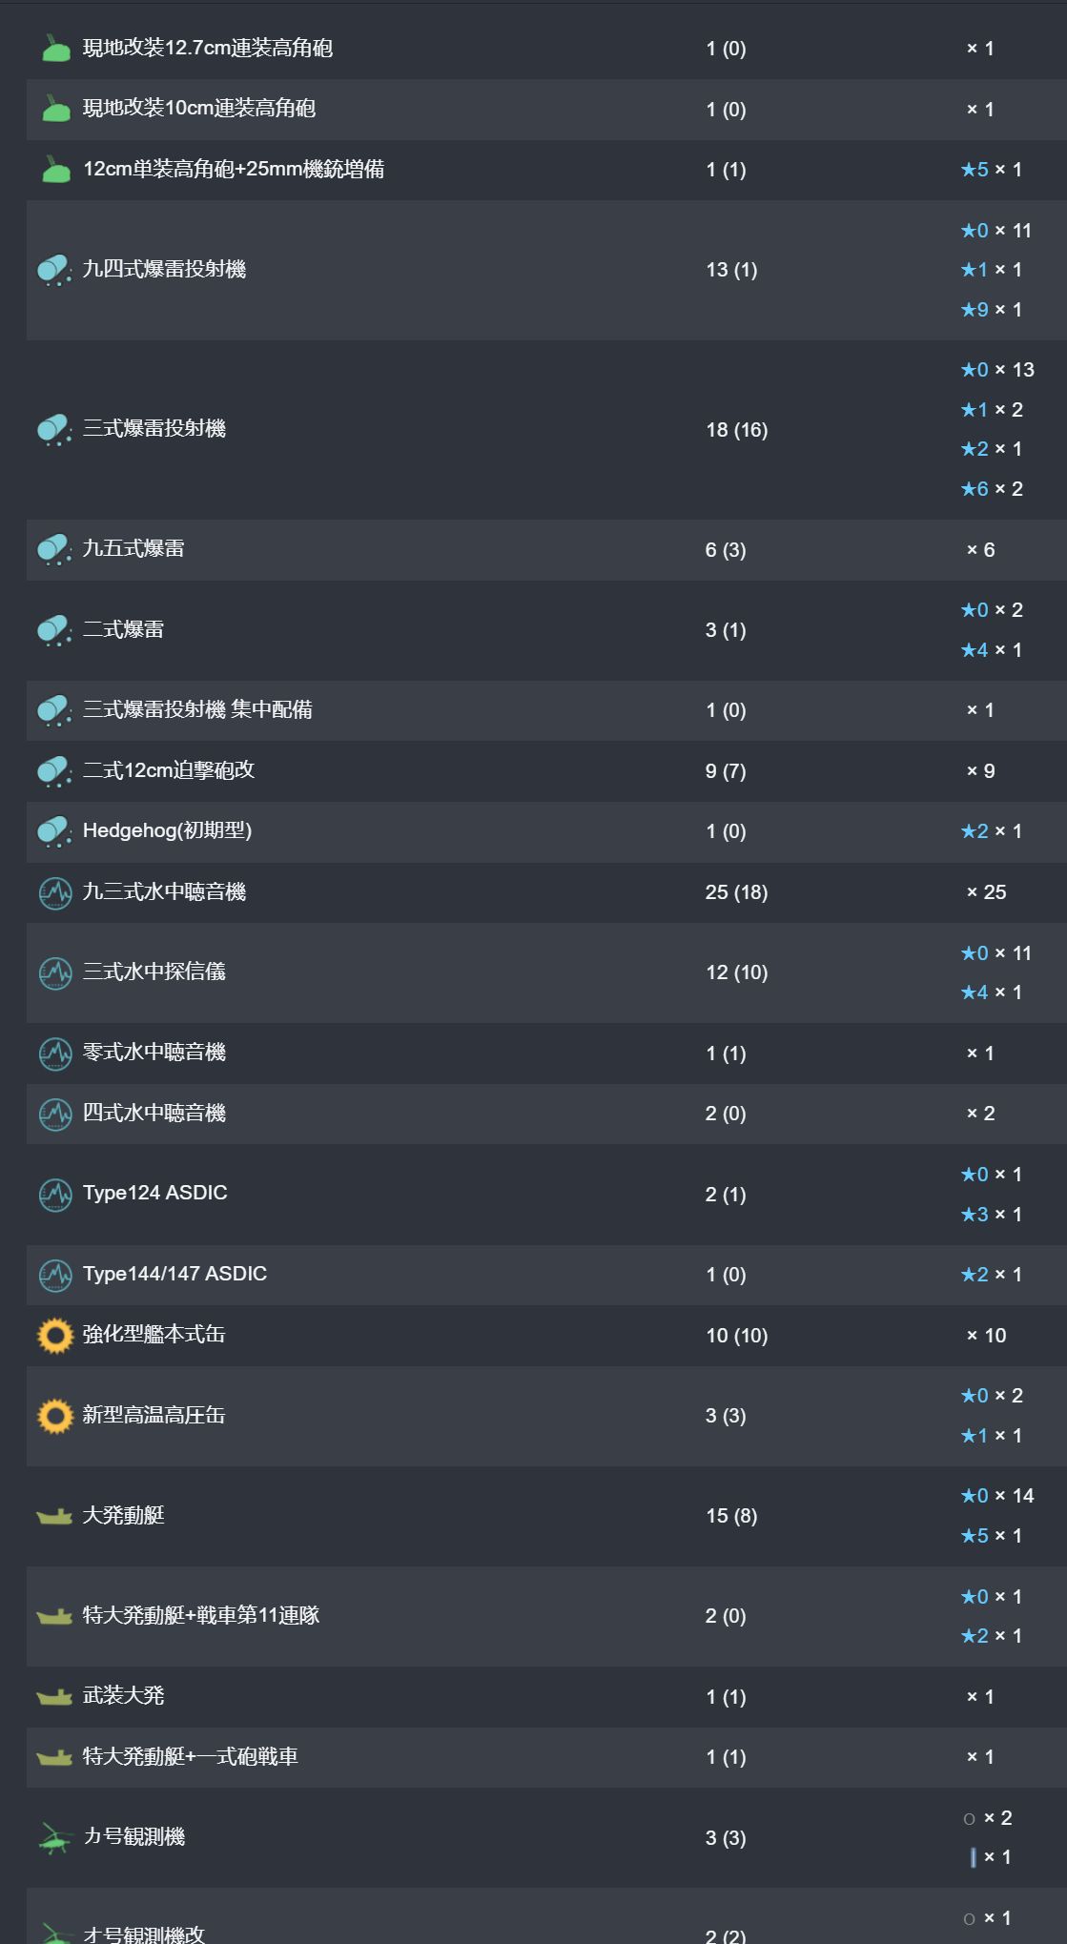Click the autogyro icon beside カ号観測機
This screenshot has width=1067, height=1944.
(x=54, y=1837)
